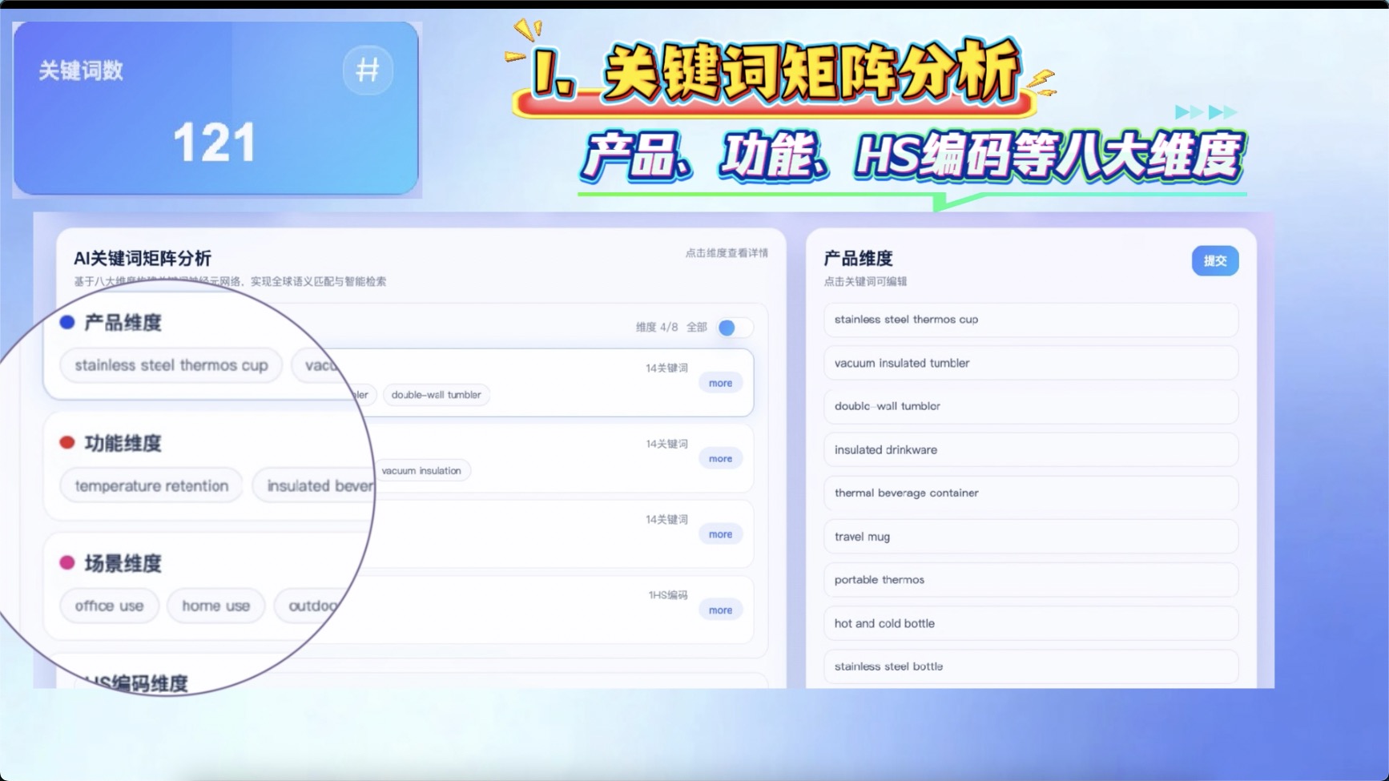The height and width of the screenshot is (781, 1389).
Task: Click the fast-forward arrows icon at top right
Action: point(1206,112)
